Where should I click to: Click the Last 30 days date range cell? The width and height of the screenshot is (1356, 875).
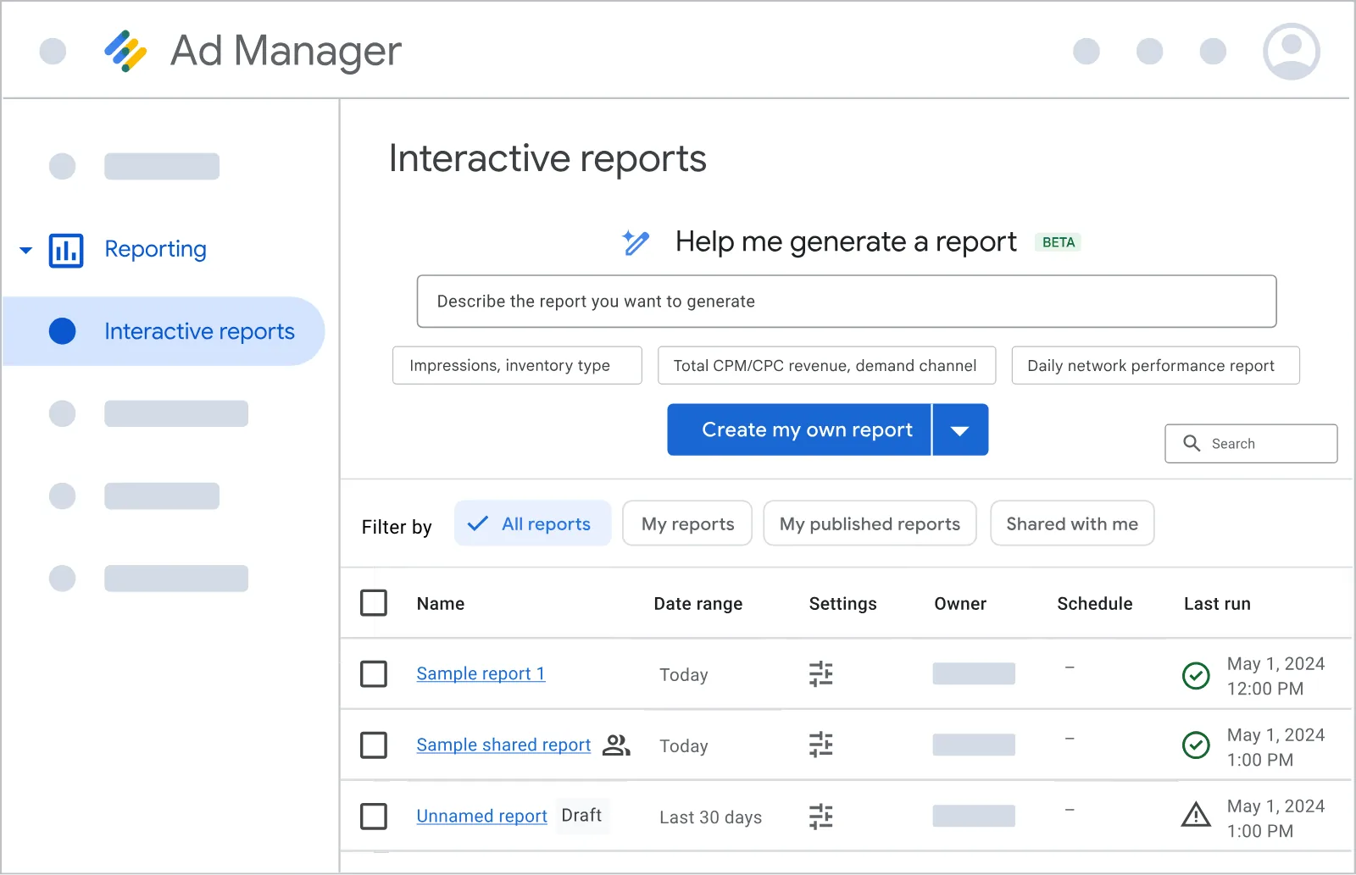coord(710,817)
